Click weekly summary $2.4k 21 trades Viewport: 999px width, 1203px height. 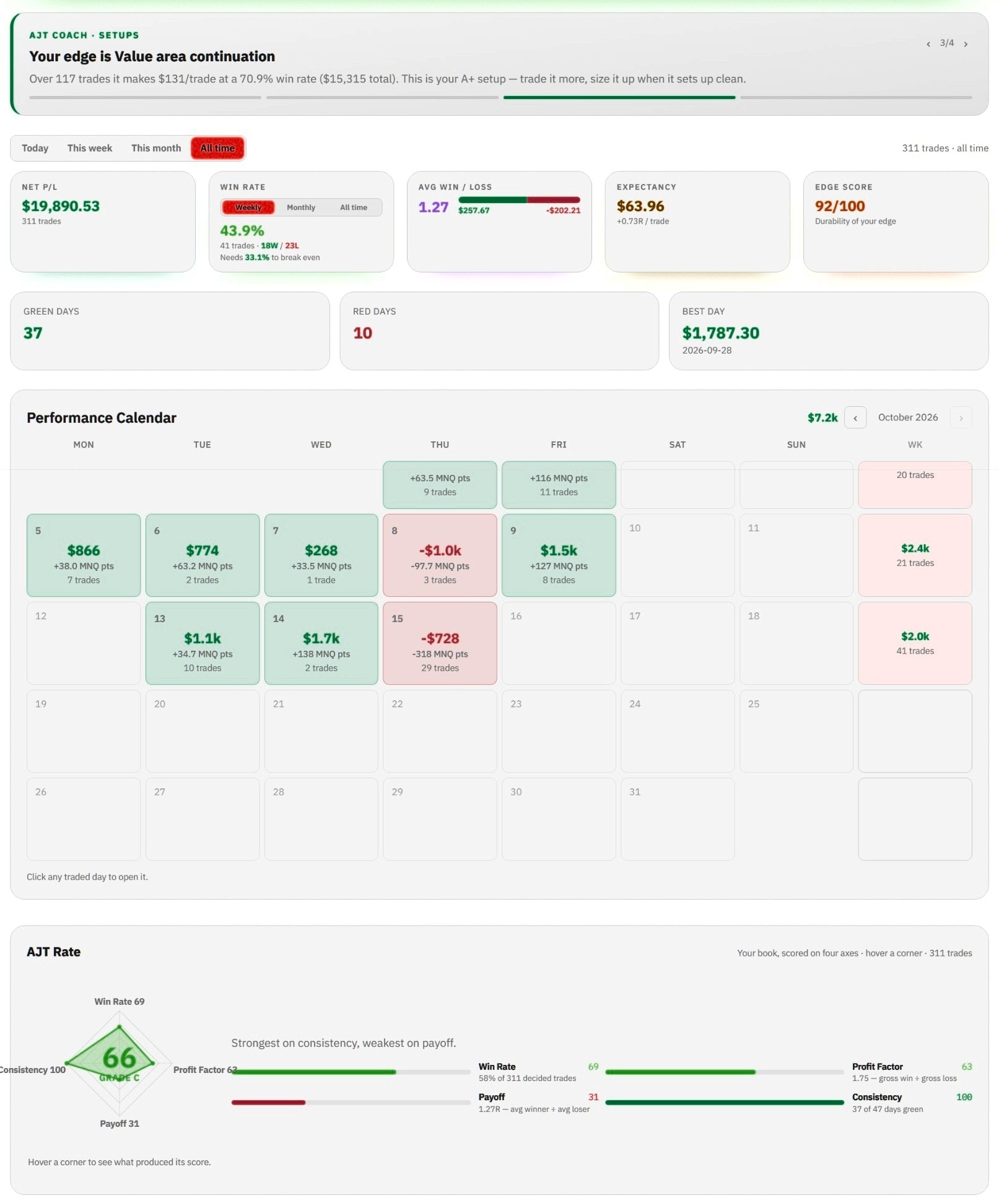click(x=915, y=555)
